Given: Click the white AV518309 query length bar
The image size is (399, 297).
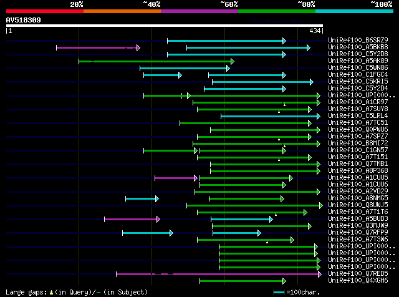Looking at the screenshot, I should (x=165, y=26).
